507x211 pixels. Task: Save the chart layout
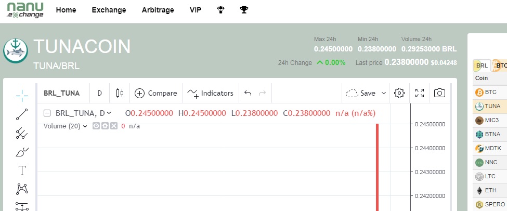360,93
